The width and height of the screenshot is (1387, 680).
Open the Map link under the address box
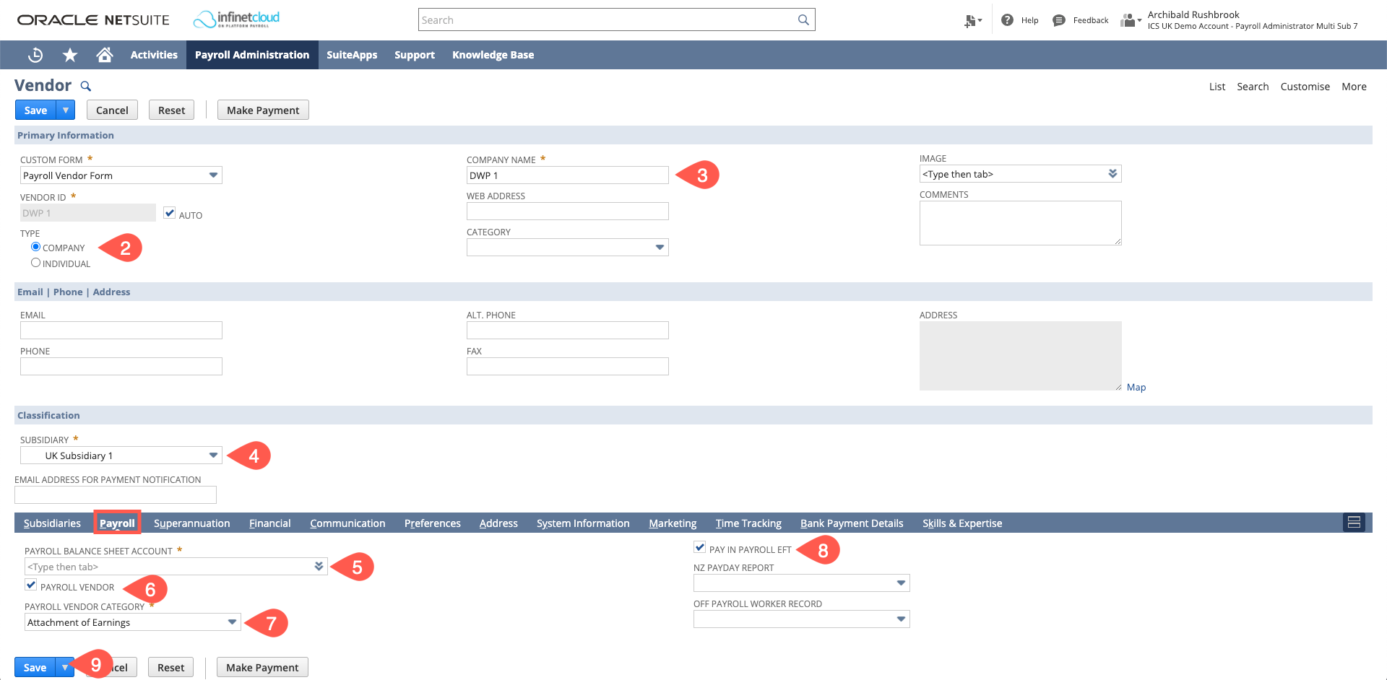click(x=1136, y=387)
